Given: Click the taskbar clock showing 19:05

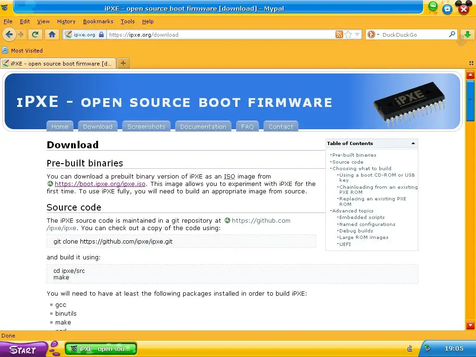Looking at the screenshot, I should 454,349.
